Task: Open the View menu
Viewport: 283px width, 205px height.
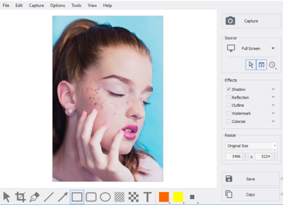Action: [92, 5]
